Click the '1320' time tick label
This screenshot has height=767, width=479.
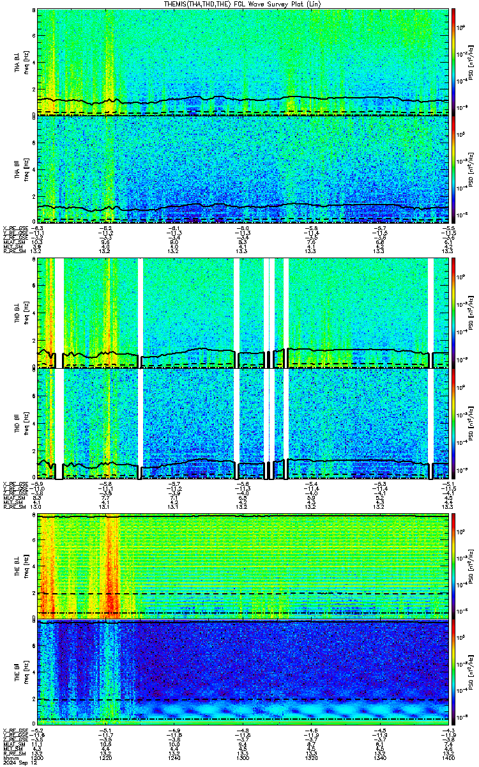click(312, 757)
